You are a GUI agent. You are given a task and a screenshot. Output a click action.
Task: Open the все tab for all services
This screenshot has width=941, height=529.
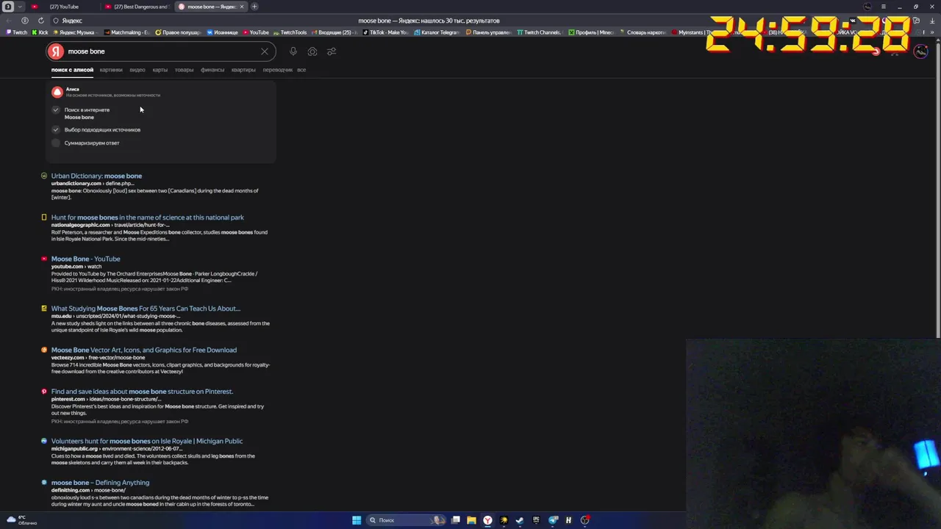coord(301,70)
